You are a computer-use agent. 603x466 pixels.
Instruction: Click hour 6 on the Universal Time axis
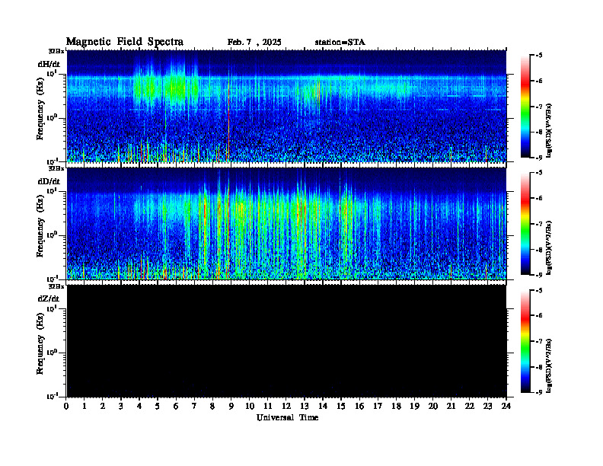click(x=176, y=407)
